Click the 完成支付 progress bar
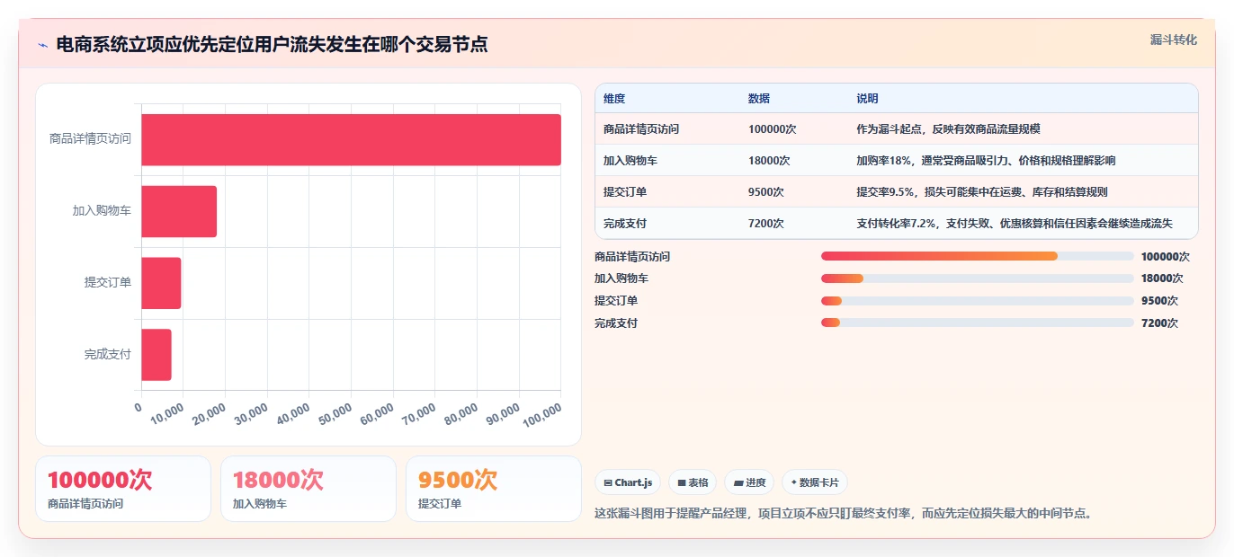Screen dimensions: 1234x557 [977, 323]
